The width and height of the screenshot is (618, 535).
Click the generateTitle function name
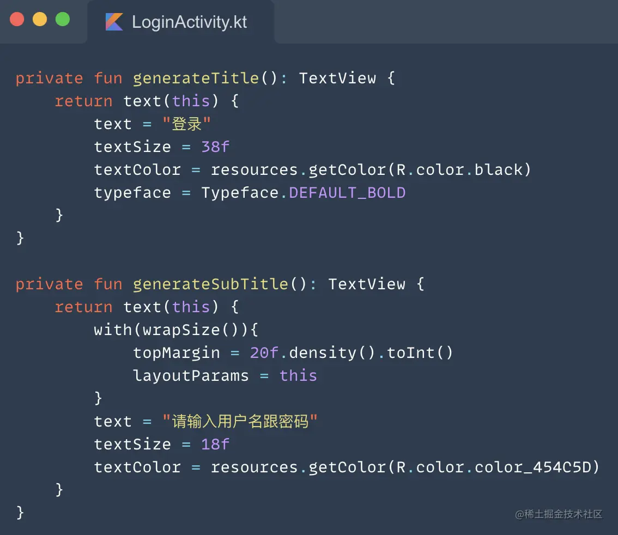(196, 78)
